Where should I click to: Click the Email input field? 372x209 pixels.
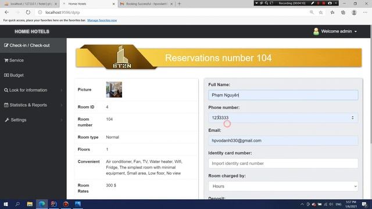pos(283,140)
